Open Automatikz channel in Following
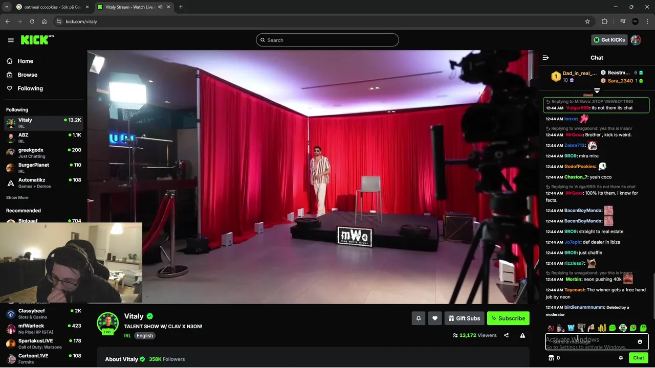The width and height of the screenshot is (655, 368). [43, 182]
